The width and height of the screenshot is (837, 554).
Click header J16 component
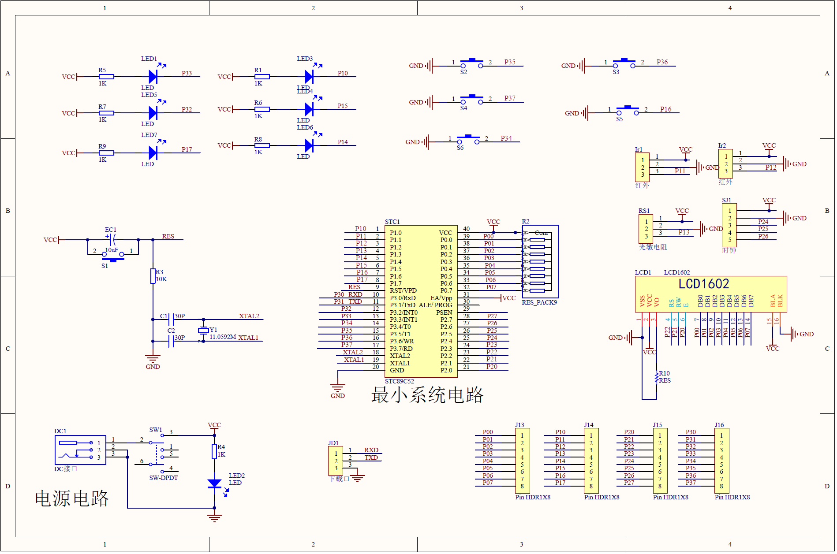coord(721,461)
